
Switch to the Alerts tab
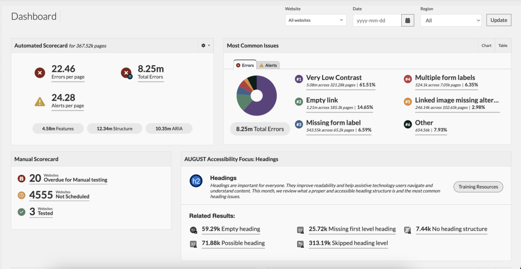pyautogui.click(x=268, y=65)
